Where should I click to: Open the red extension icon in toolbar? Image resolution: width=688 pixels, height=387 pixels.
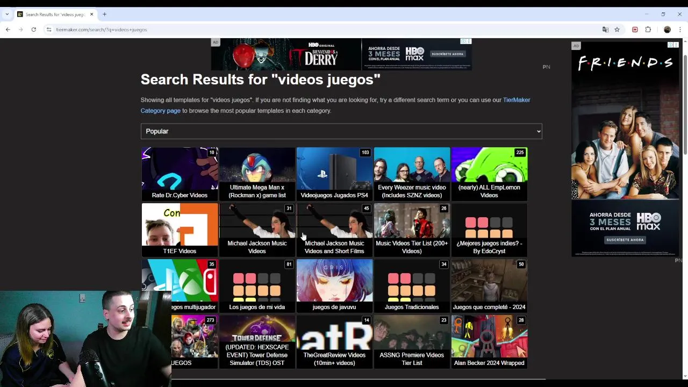click(x=635, y=30)
